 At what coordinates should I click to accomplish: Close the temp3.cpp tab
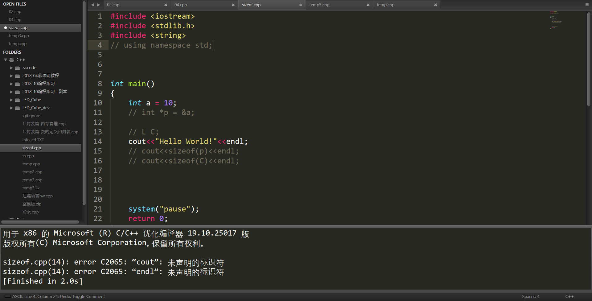click(x=368, y=5)
